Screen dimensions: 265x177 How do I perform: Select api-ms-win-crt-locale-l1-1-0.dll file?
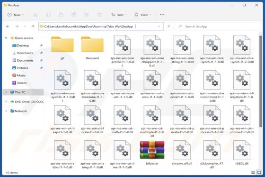coord(92,120)
